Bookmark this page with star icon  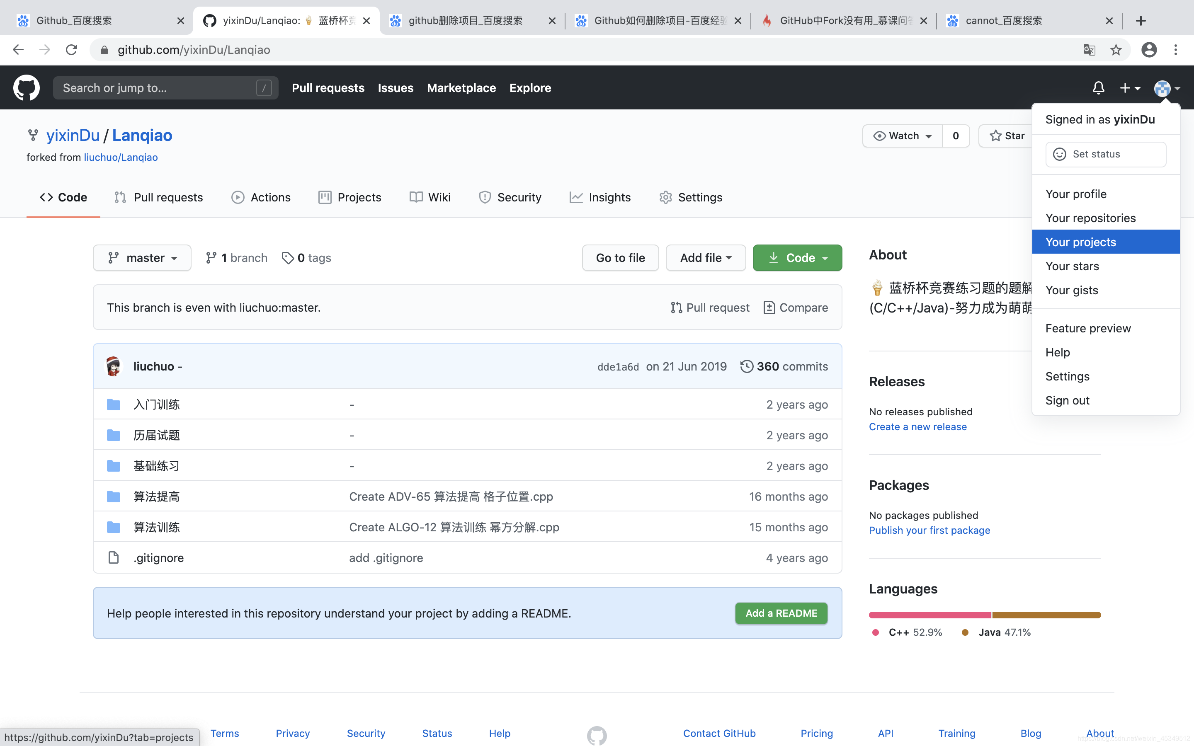(1116, 50)
